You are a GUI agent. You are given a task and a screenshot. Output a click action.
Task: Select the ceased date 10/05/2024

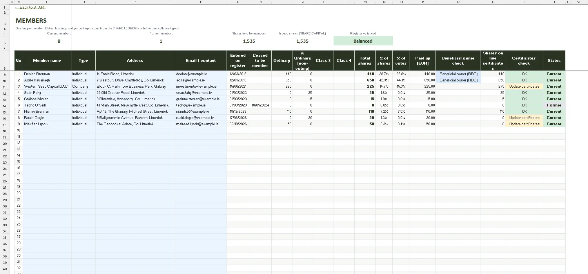pyautogui.click(x=260, y=105)
